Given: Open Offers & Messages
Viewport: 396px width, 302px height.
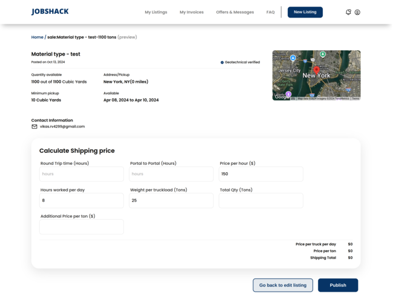Looking at the screenshot, I should pos(235,12).
